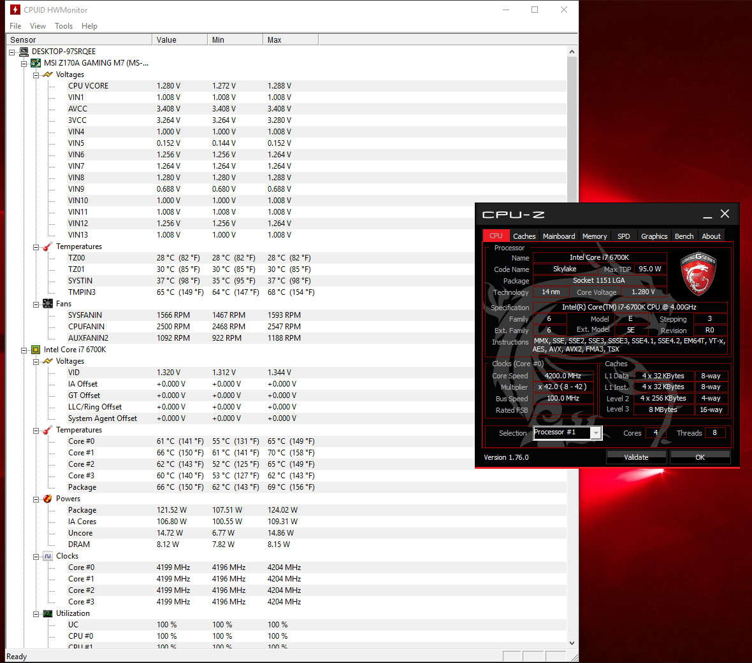Select the IA Cores power row
This screenshot has width=752, height=663.
click(x=317, y=522)
